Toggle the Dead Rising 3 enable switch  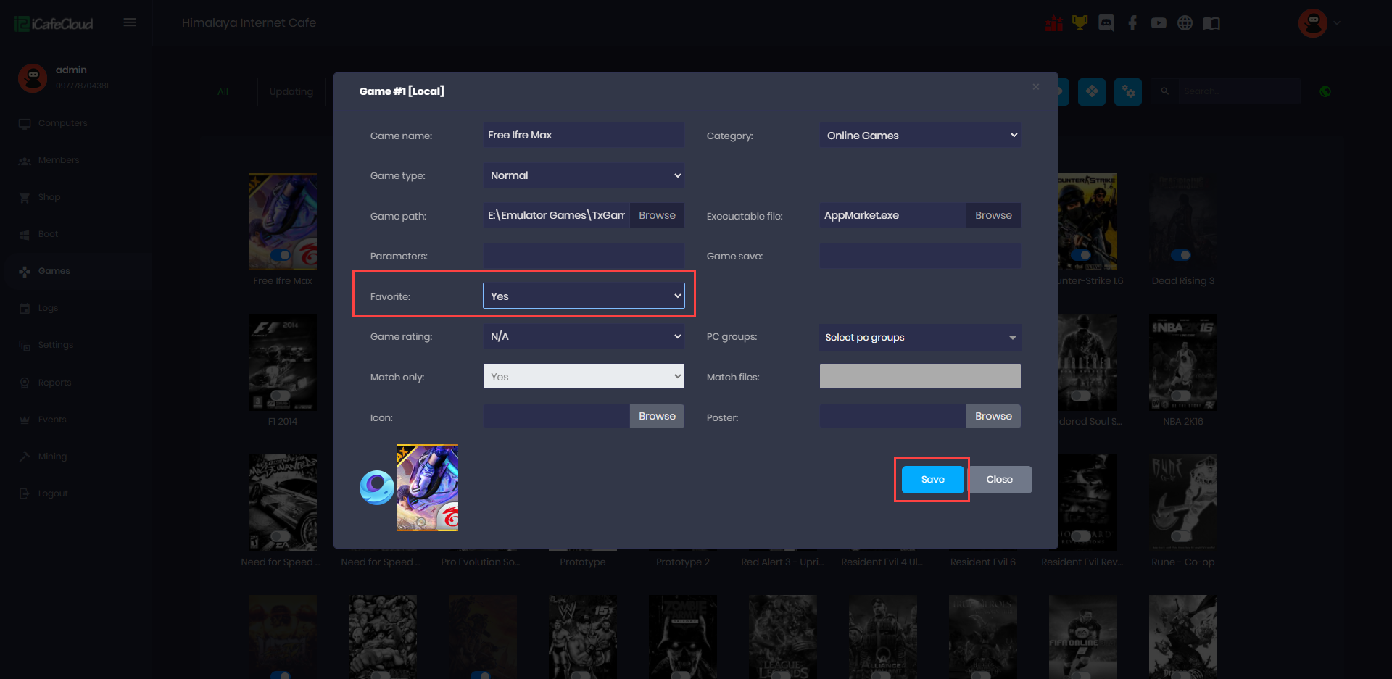point(1180,255)
